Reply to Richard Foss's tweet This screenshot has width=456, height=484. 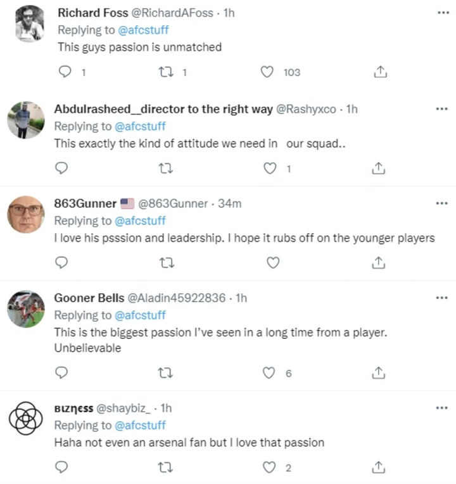coord(63,72)
